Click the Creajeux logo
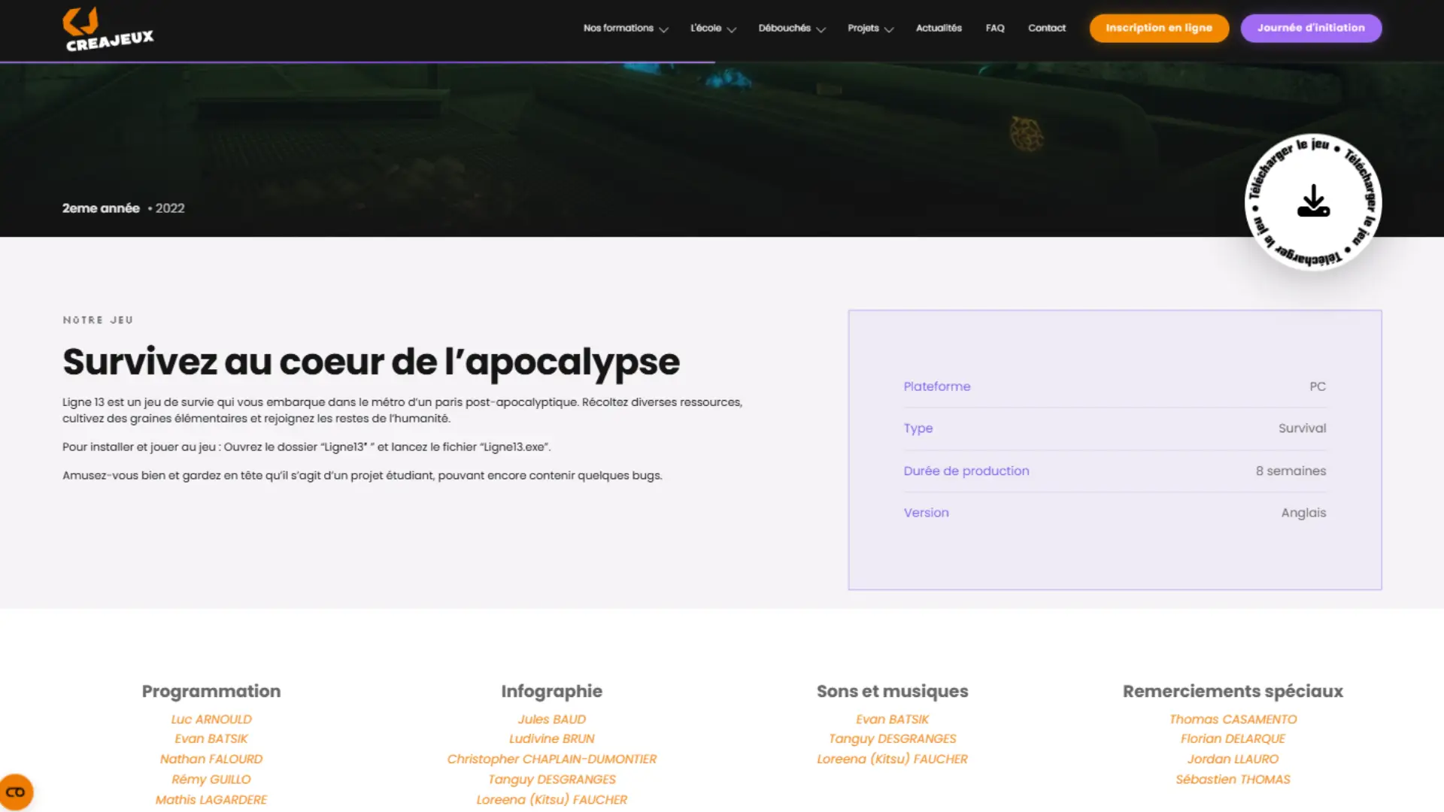The image size is (1444, 812). [x=108, y=29]
